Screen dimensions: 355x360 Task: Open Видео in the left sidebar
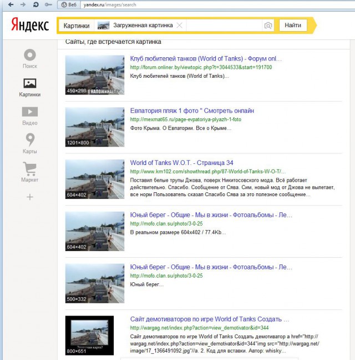click(x=30, y=116)
